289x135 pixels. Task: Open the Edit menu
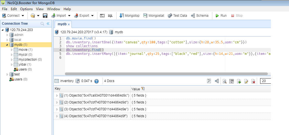14,9
